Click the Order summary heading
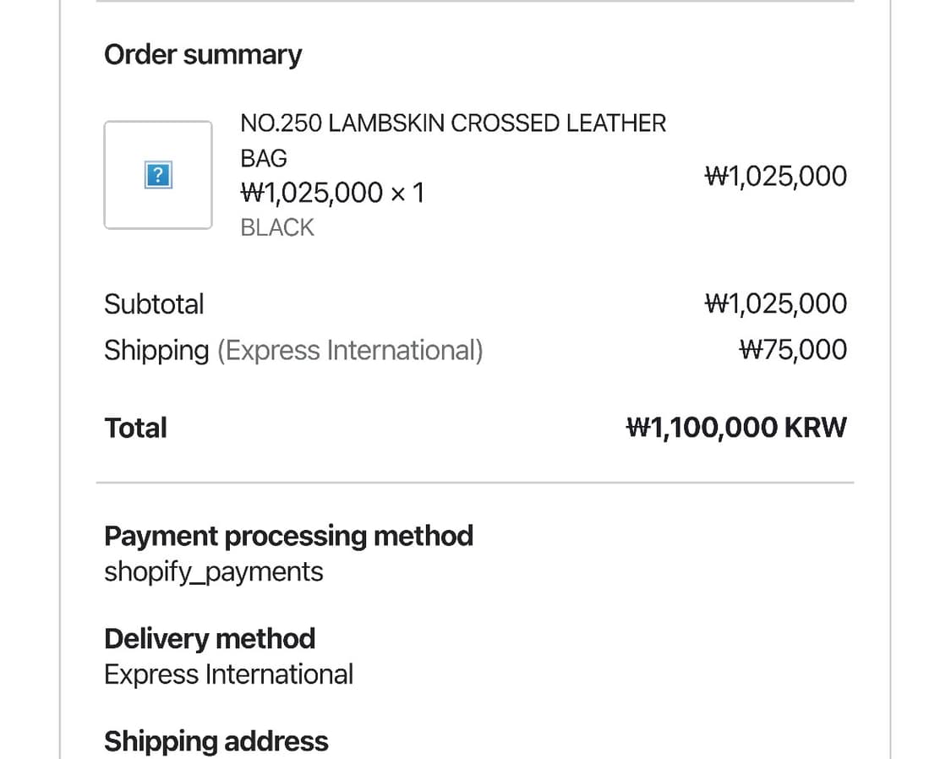The image size is (951, 759). pos(202,55)
